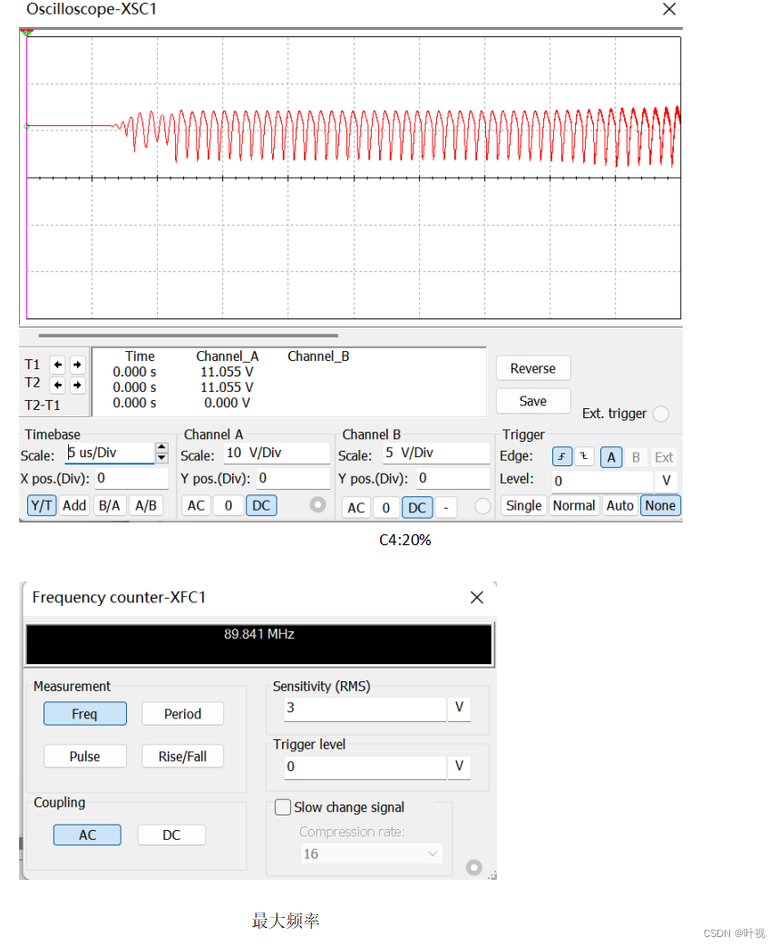Click the Reverse button
This screenshot has height=947, width=779.
[x=532, y=368]
